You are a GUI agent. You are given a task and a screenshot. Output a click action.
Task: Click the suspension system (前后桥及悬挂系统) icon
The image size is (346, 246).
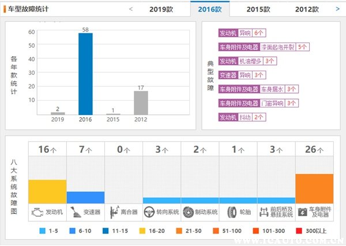pos(264,212)
